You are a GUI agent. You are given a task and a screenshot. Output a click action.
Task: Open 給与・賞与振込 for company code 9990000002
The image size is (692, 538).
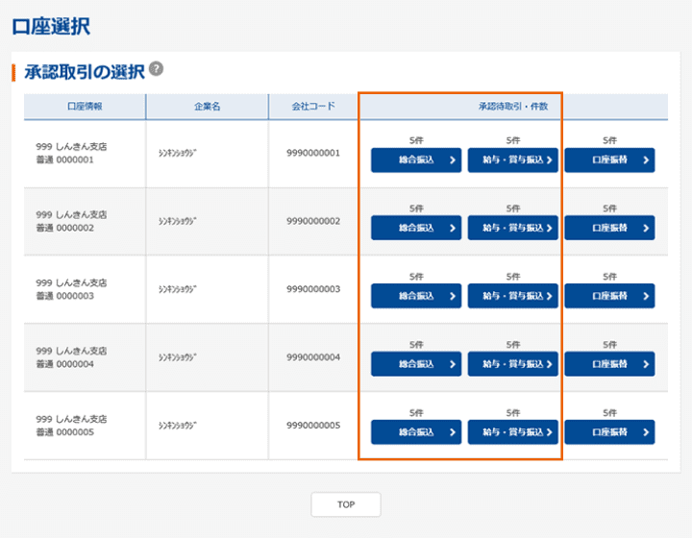point(512,229)
